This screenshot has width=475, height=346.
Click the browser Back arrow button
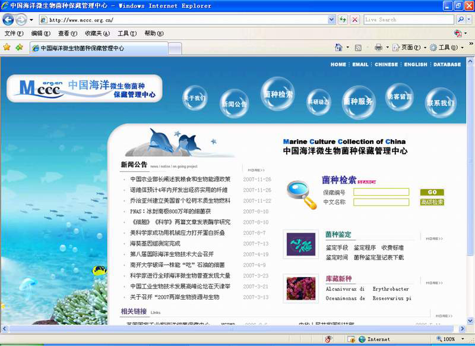click(x=8, y=20)
